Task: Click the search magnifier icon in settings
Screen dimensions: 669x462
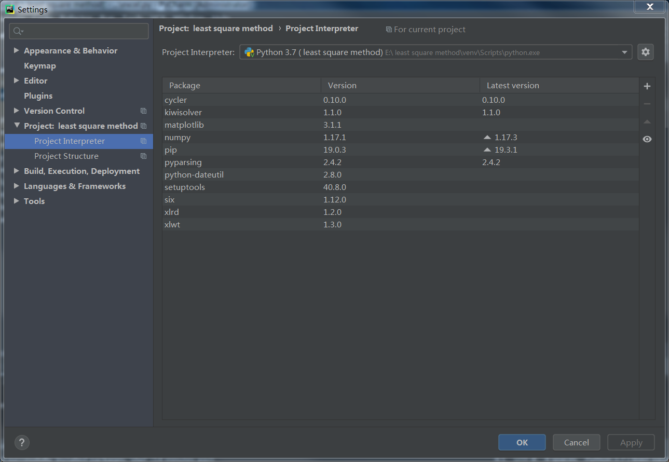Action: coord(18,31)
